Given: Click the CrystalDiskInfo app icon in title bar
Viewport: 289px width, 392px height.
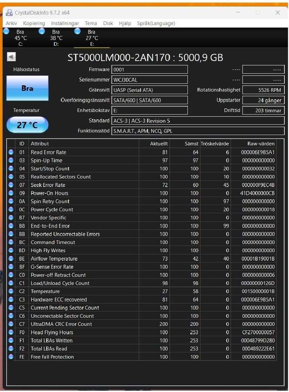Looking at the screenshot, I should click(x=9, y=13).
